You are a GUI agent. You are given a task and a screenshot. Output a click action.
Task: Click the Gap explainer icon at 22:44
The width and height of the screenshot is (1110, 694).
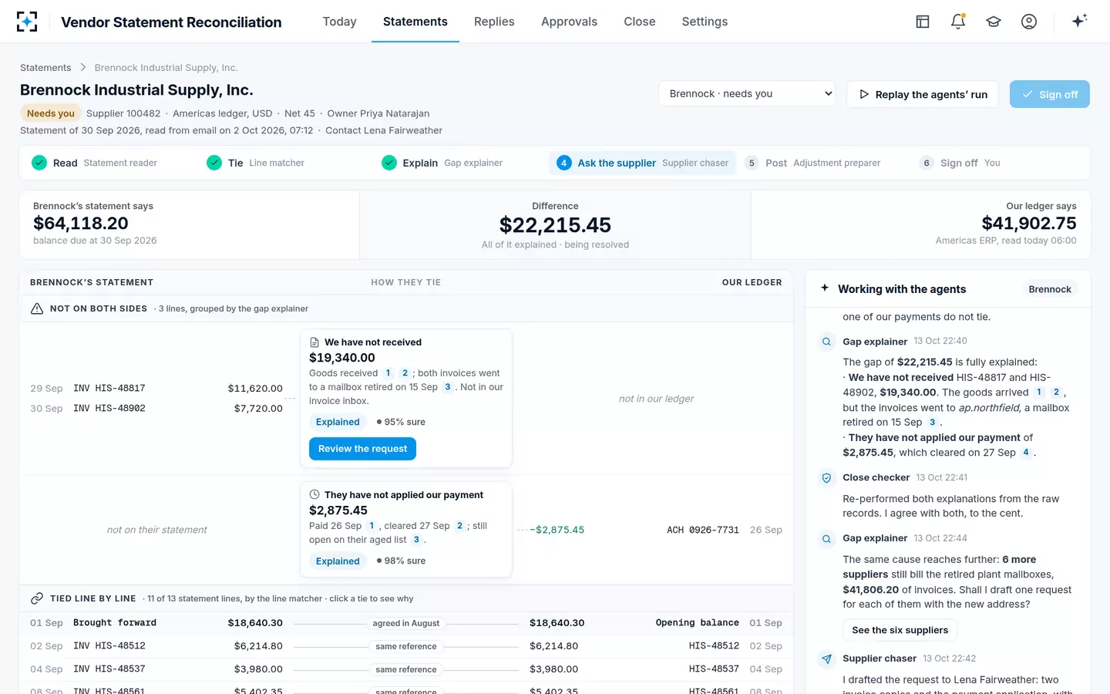(x=826, y=538)
